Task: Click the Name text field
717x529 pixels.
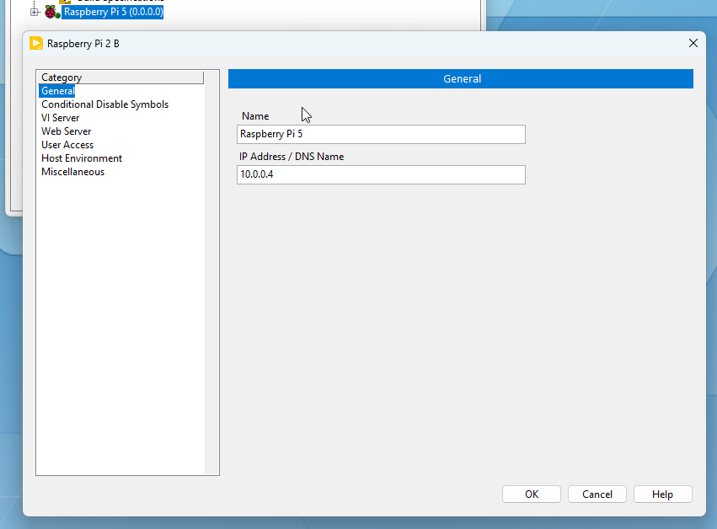Action: (x=381, y=134)
